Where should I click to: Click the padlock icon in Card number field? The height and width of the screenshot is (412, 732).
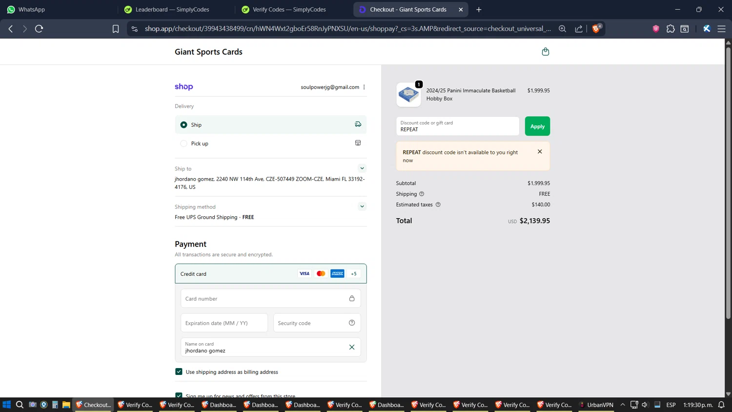(352, 298)
